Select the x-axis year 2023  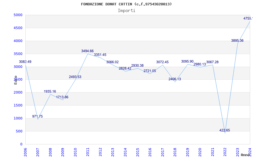(x=238, y=152)
